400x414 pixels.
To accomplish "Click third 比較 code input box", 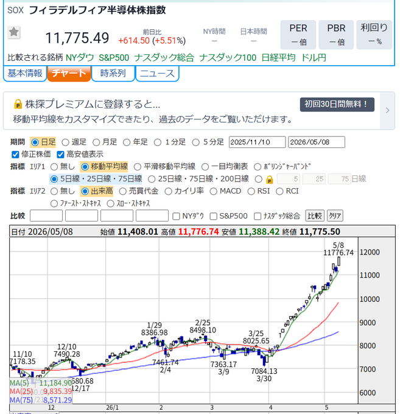I will 117,216.
